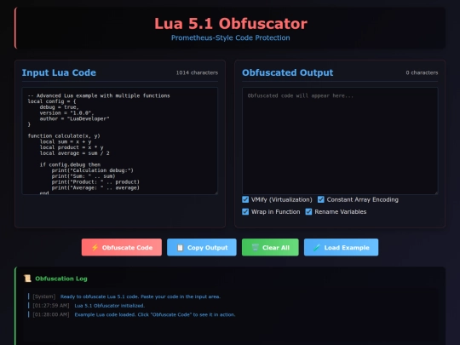
Task: Focus the Obfuscated Output text area
Action: tap(340, 141)
